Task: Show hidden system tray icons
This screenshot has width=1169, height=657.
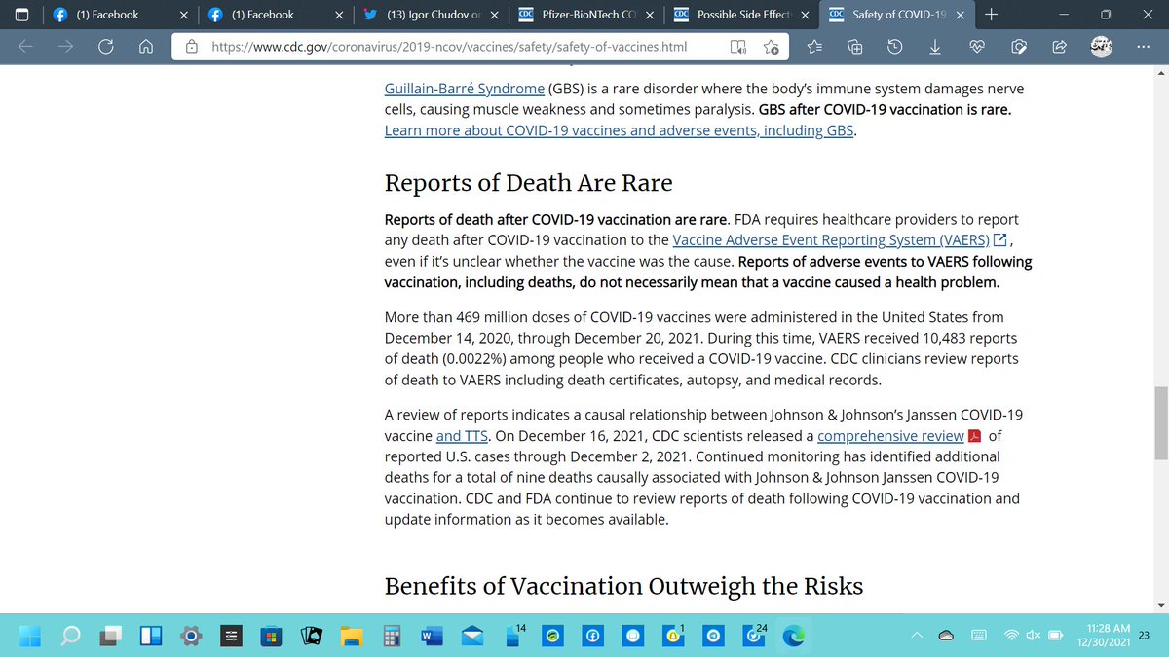Action: point(917,636)
